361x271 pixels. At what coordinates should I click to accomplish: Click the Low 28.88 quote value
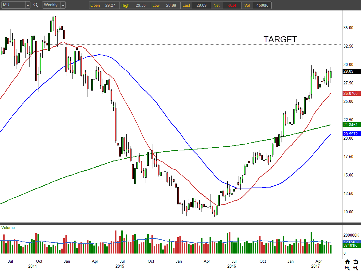tap(171, 5)
